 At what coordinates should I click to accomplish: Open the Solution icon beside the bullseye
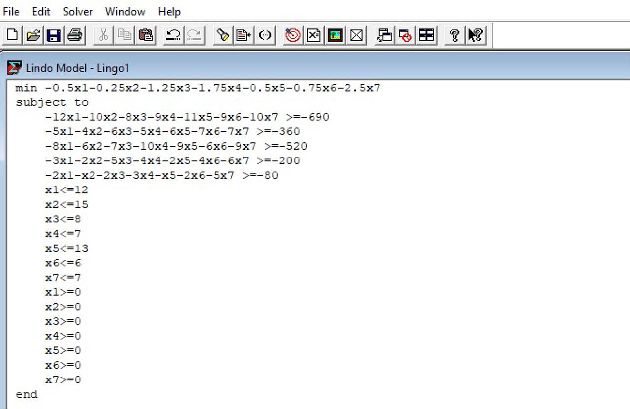point(314,35)
